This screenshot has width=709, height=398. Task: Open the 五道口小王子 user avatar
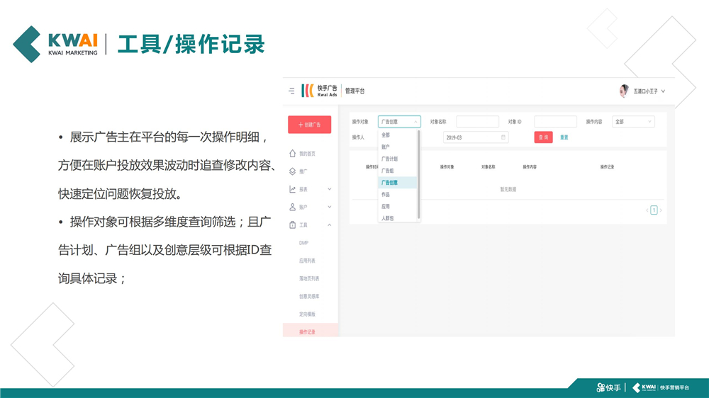(624, 91)
